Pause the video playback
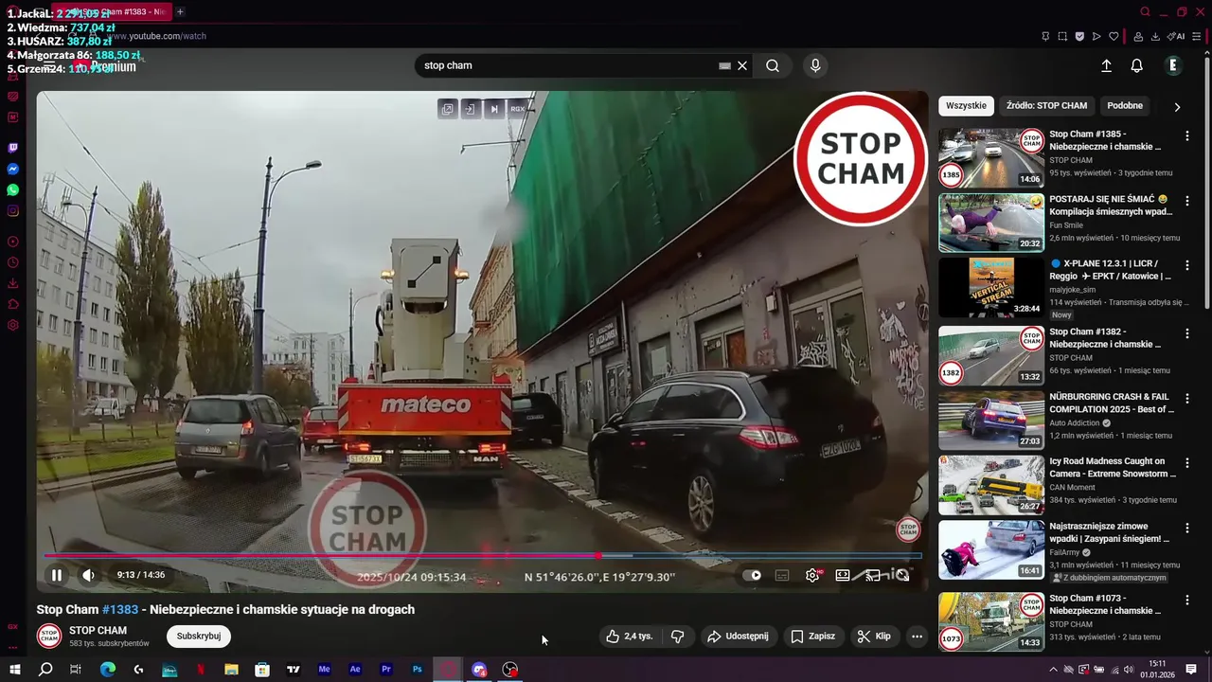 [x=57, y=575]
